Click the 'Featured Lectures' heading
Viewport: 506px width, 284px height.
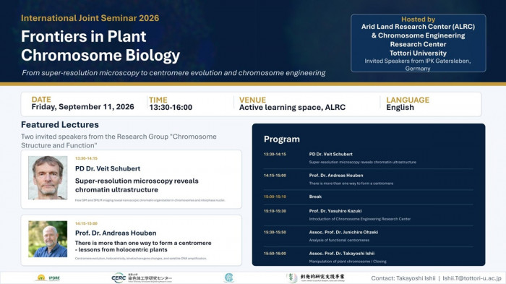pos(60,124)
